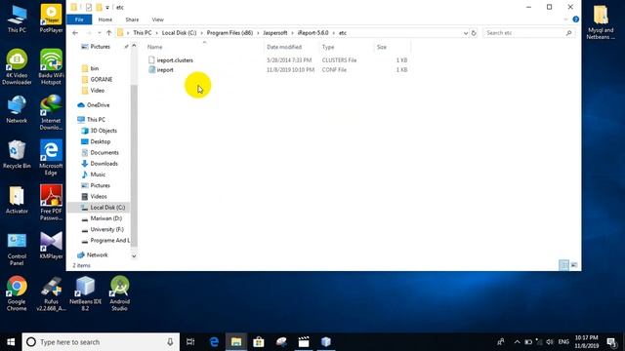The width and height of the screenshot is (625, 351).
Task: Select GORANE folder in navigation pane
Action: click(x=102, y=80)
